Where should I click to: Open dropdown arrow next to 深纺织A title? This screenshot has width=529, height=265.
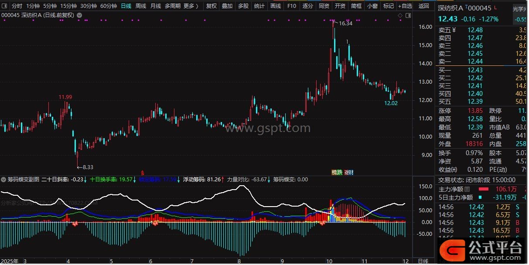pos(79,15)
